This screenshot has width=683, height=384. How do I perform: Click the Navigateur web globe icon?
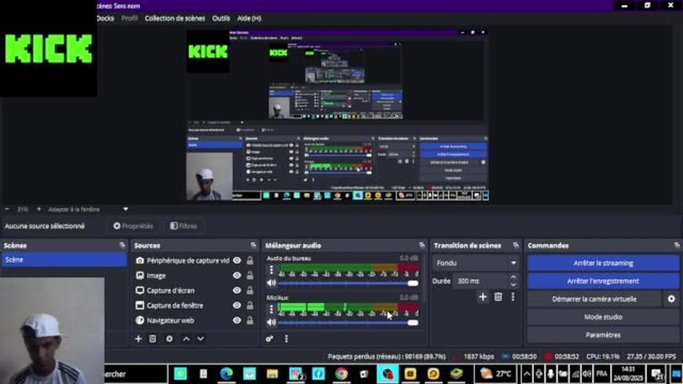(140, 321)
